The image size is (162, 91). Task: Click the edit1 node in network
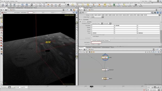coord(105,57)
